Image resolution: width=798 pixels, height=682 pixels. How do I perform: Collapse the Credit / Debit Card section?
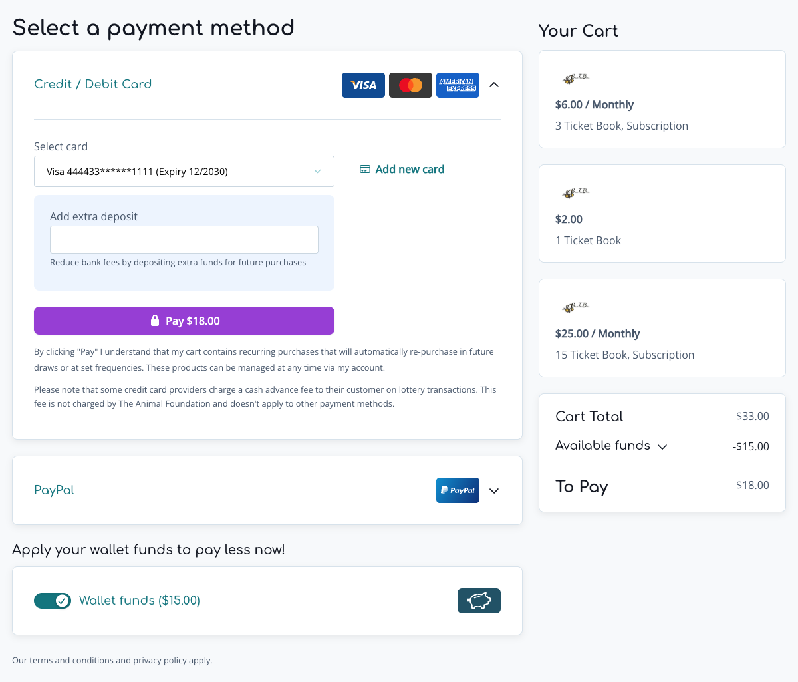tap(494, 85)
